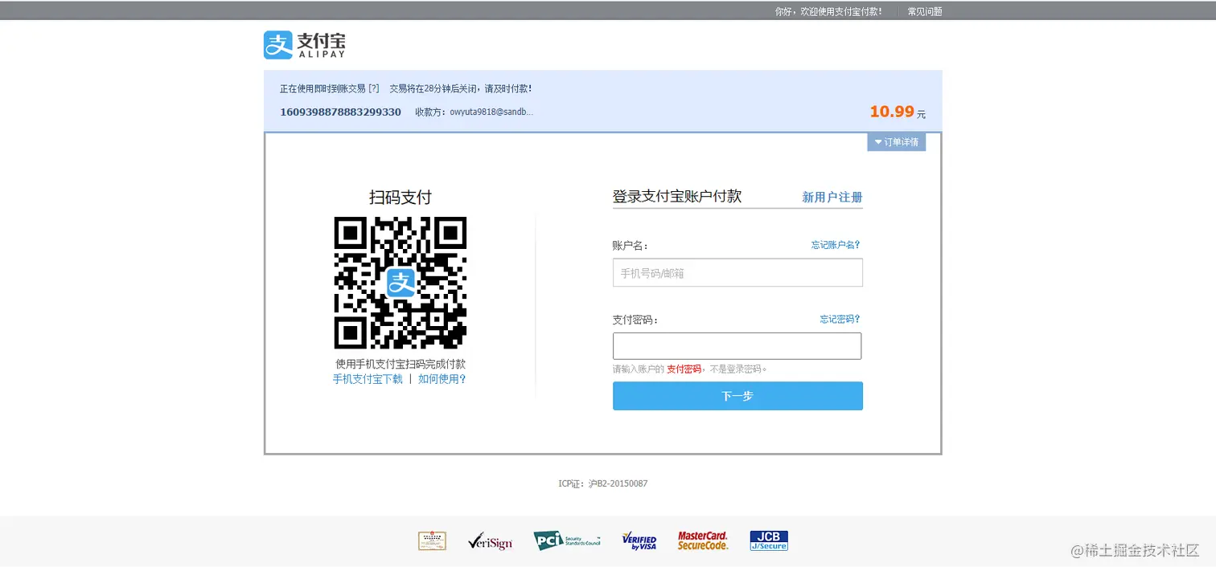Click the Alipay icon inside QR code
This screenshot has width=1216, height=575.
(x=401, y=283)
